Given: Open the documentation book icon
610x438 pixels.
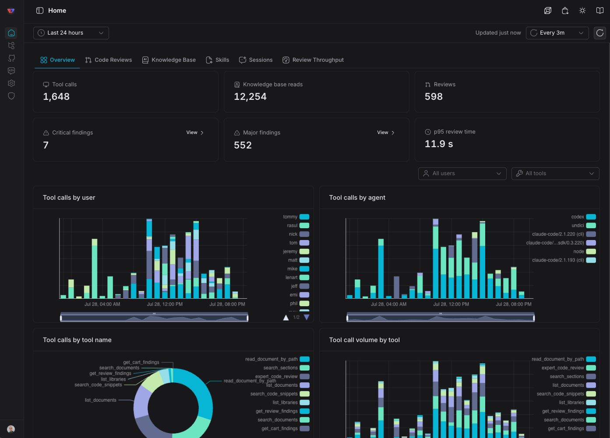Looking at the screenshot, I should [x=600, y=11].
